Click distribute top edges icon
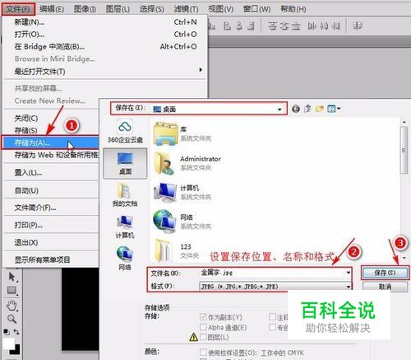Screen dimensions: 411x360 coord(272,26)
